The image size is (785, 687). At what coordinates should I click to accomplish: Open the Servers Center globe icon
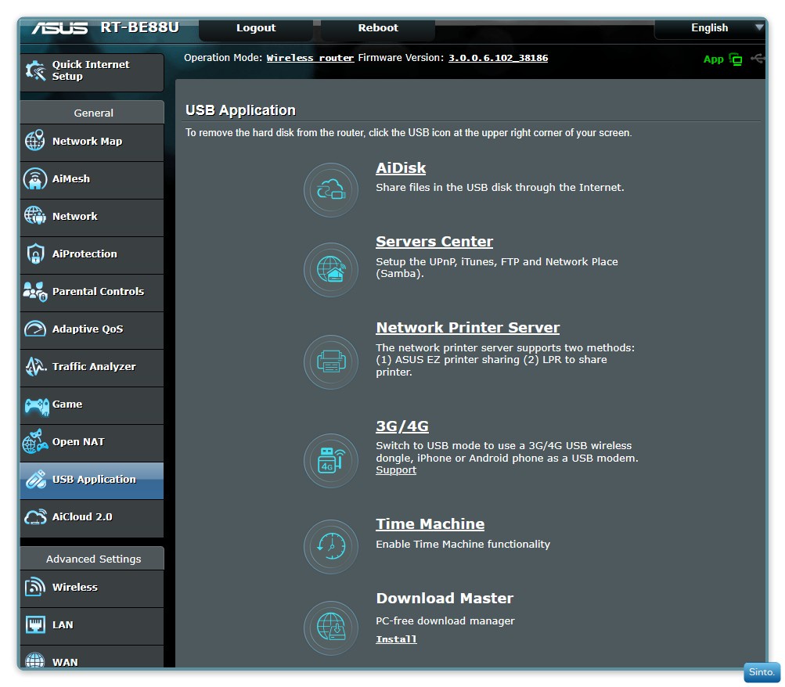[331, 270]
